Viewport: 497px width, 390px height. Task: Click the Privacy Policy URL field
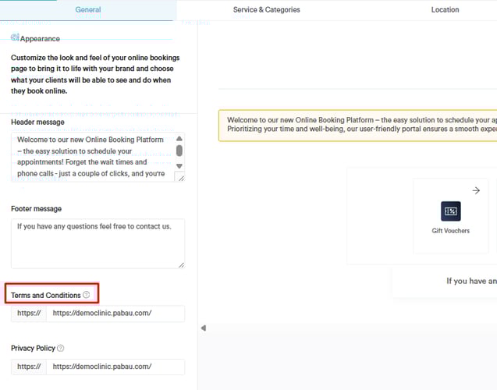coord(115,367)
